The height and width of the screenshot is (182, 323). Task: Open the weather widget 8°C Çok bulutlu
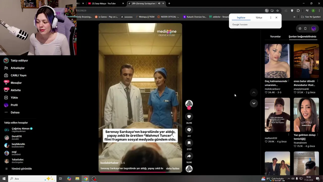(x=273, y=179)
